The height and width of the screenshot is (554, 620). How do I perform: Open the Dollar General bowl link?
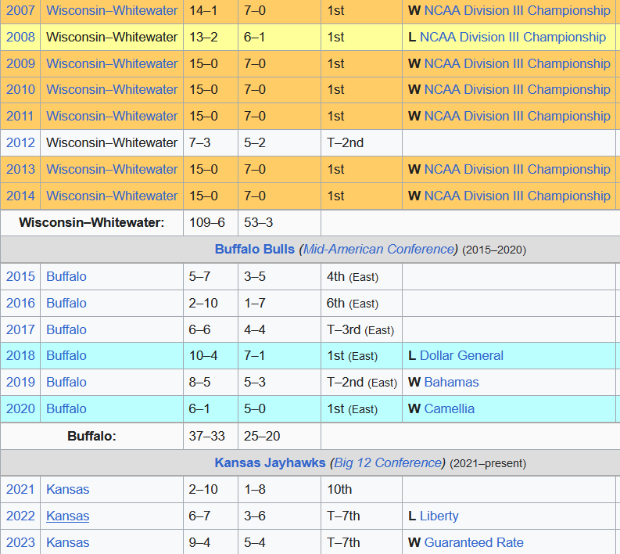pos(461,355)
